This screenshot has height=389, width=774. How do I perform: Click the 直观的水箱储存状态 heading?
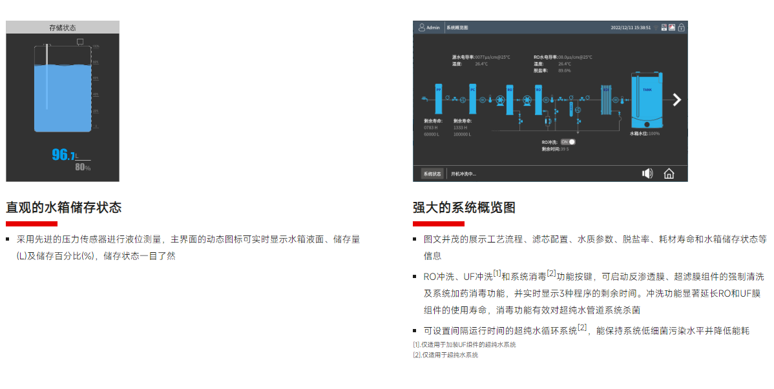tap(63, 208)
